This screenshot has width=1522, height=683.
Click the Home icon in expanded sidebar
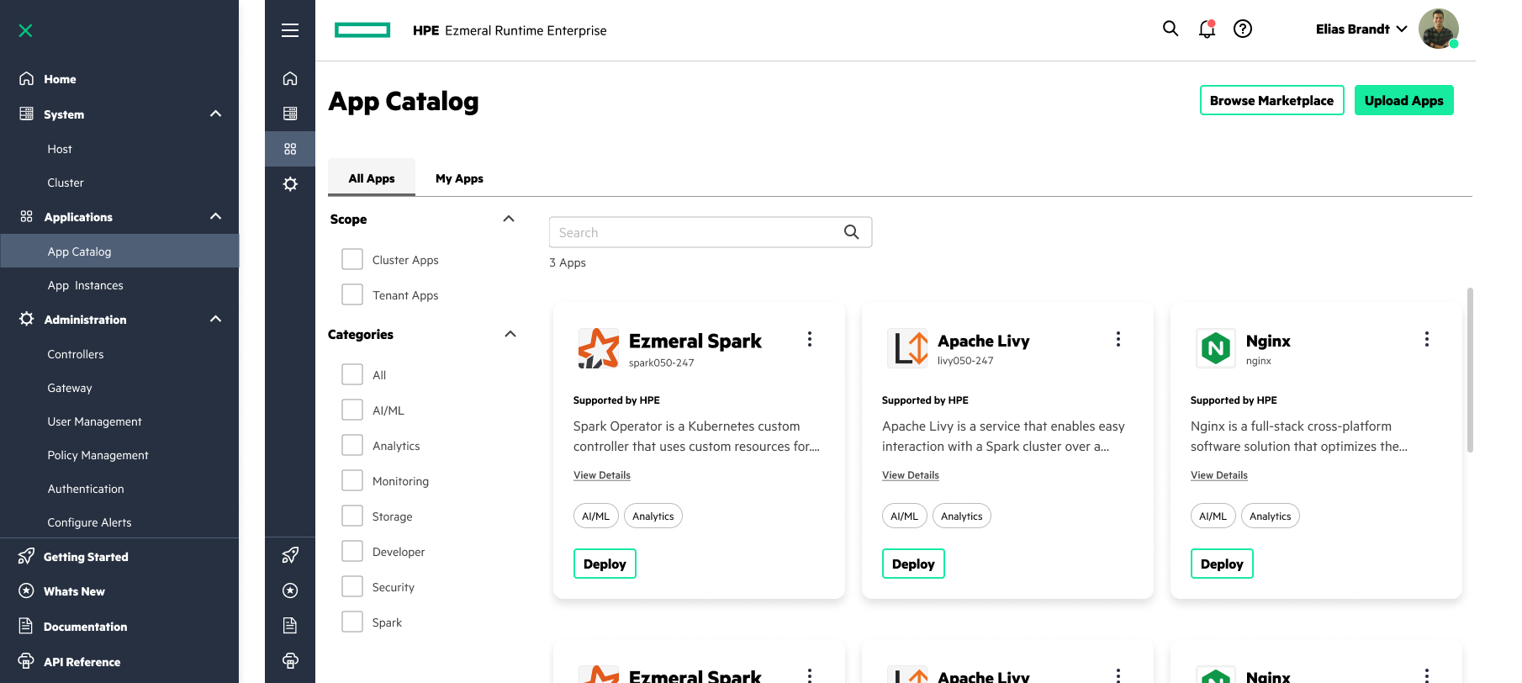pos(27,78)
